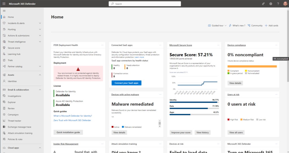
Task: Select Add cards in toolbar
Action: click(272, 25)
